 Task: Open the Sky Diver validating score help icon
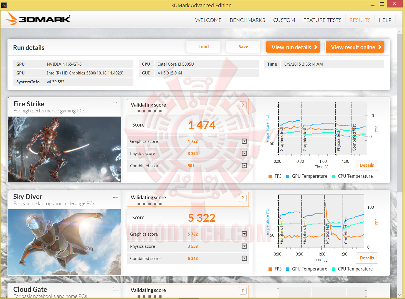243,198
